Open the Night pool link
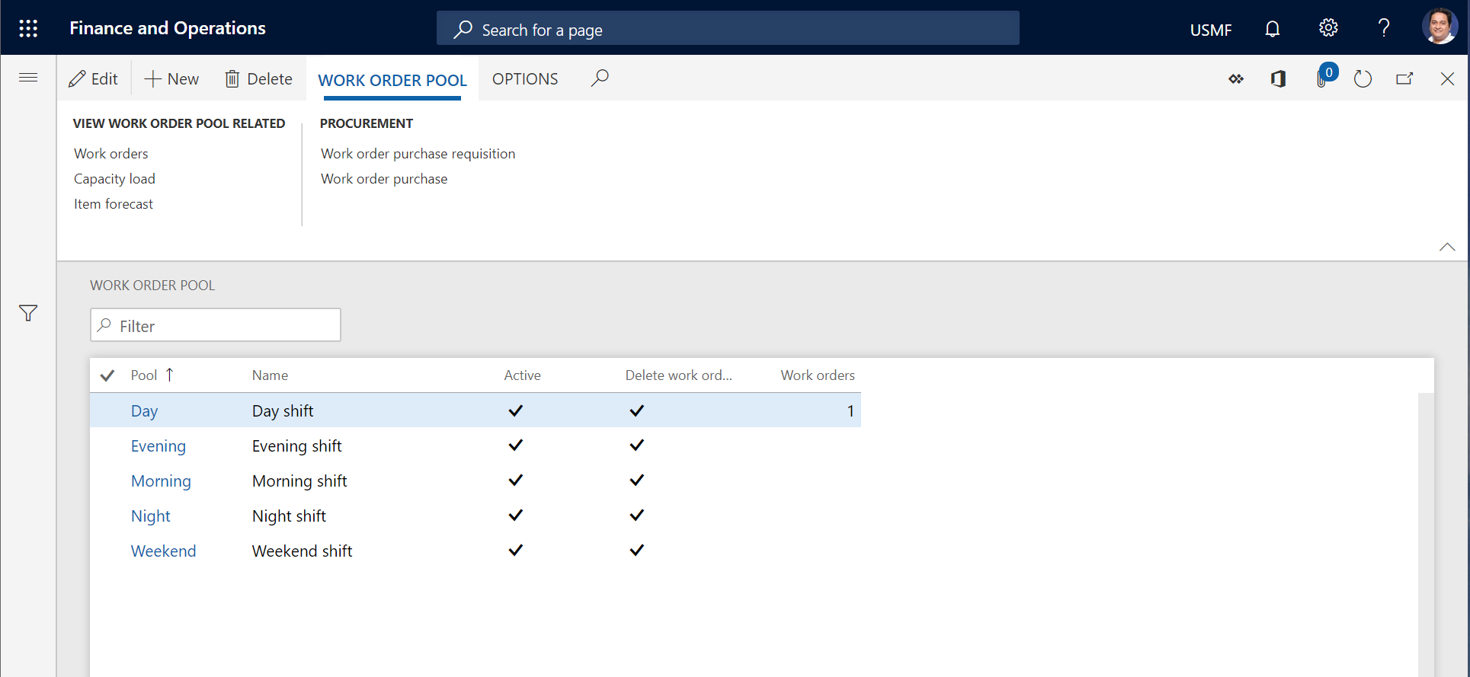 click(x=151, y=516)
